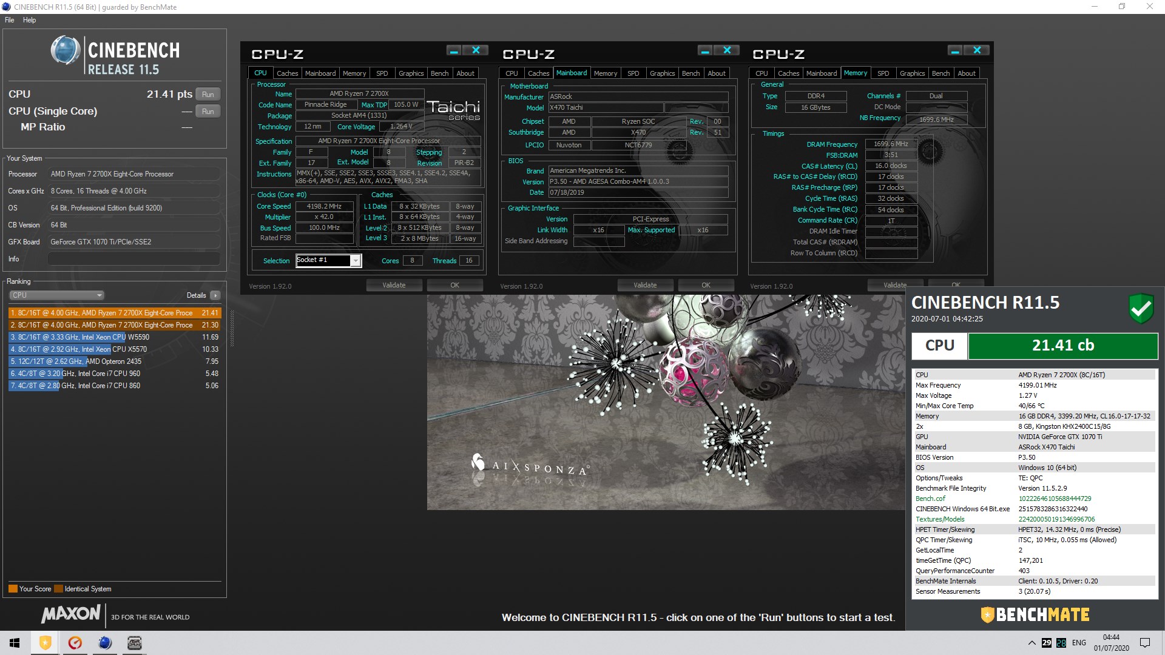The height and width of the screenshot is (655, 1165).
Task: Select Intel Core i7 860 ranking row
Action: [x=115, y=386]
